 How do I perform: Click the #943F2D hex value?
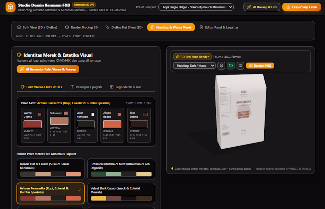tap(28, 131)
